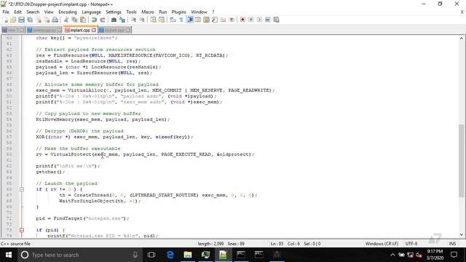Click the Close document toolbar icon
This screenshot has height=262, width=466.
point(39,20)
